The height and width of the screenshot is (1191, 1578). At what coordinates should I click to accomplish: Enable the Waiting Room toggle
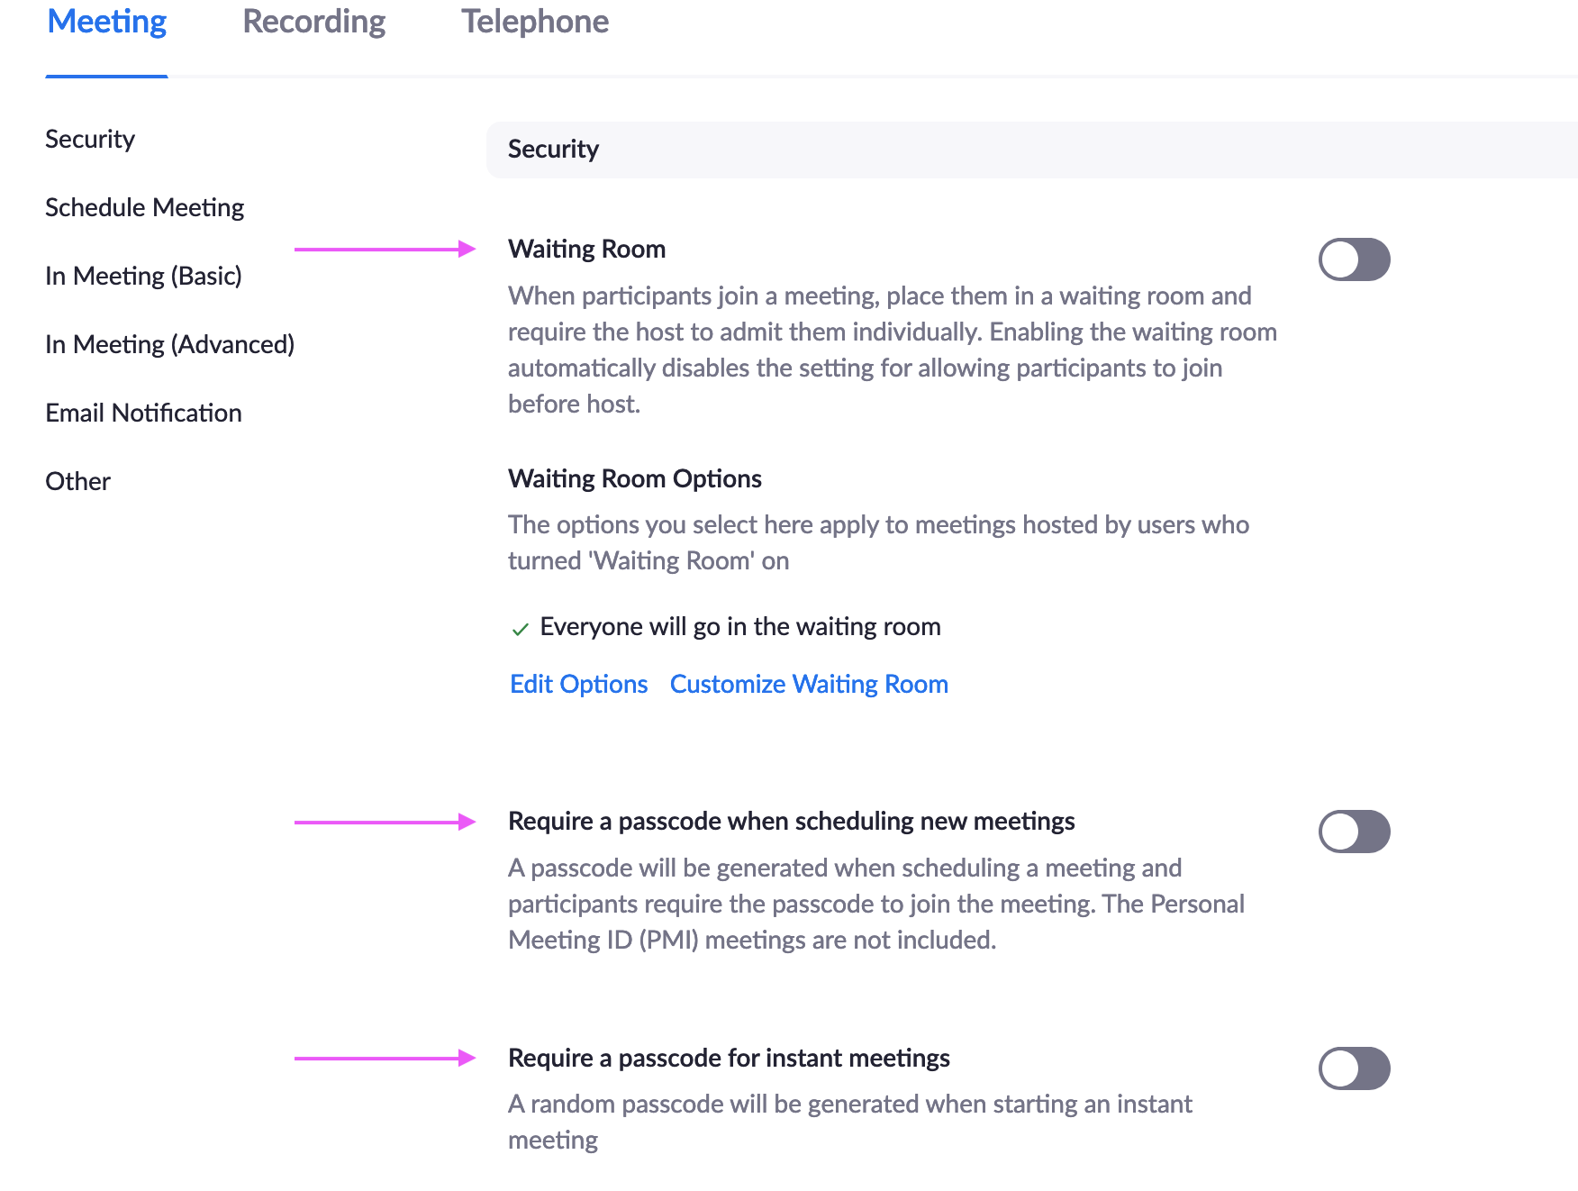click(1354, 259)
